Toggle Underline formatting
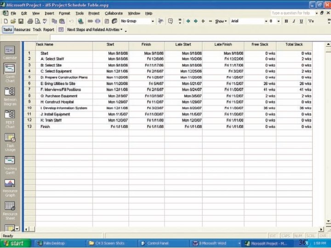This screenshot has height=248, width=331. click(x=301, y=21)
